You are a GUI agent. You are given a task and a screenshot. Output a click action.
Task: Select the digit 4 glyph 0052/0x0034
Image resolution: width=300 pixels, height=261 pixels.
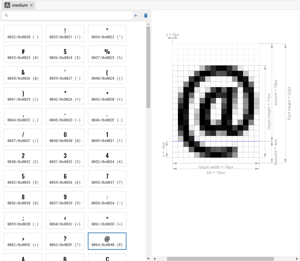point(107,158)
